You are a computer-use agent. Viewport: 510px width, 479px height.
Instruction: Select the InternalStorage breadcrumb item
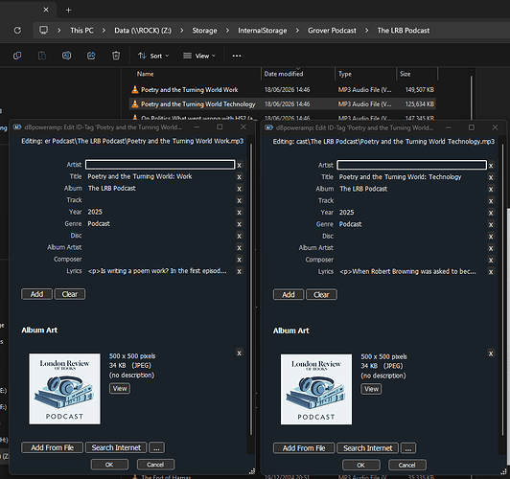pyautogui.click(x=262, y=31)
